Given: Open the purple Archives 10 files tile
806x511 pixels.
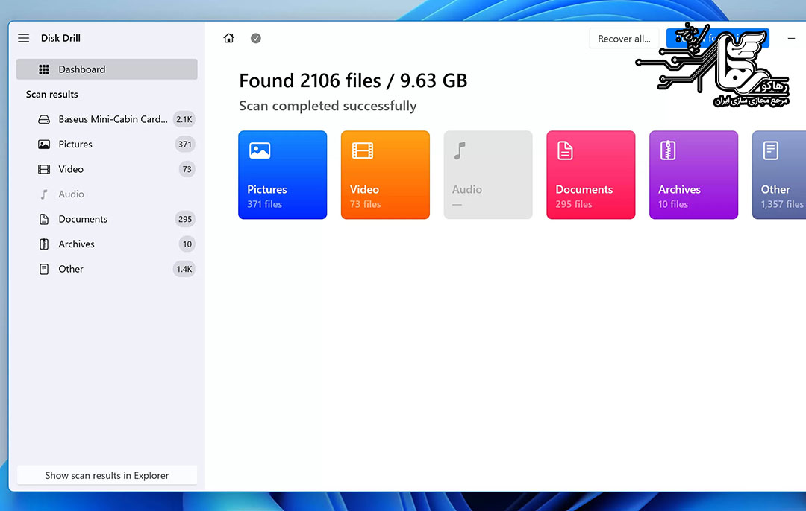Looking at the screenshot, I should (693, 175).
